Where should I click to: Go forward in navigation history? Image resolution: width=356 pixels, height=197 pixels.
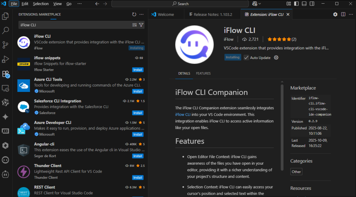[105, 4]
